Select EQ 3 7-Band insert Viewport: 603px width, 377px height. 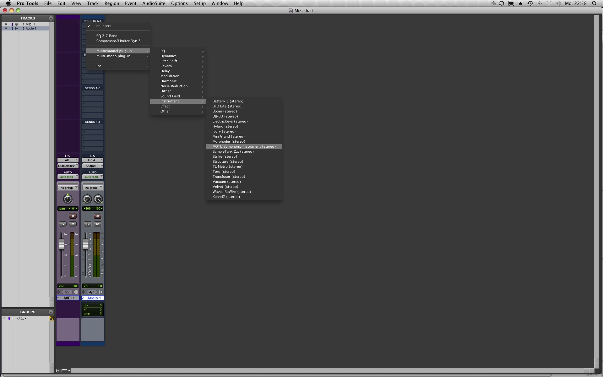(118, 36)
